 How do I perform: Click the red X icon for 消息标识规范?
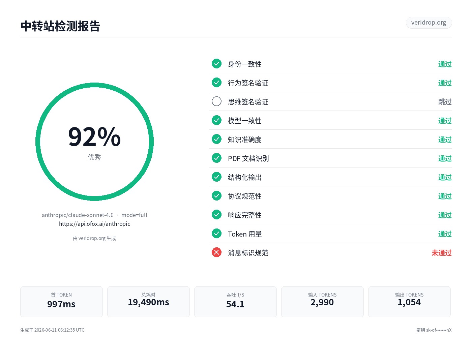(x=216, y=252)
